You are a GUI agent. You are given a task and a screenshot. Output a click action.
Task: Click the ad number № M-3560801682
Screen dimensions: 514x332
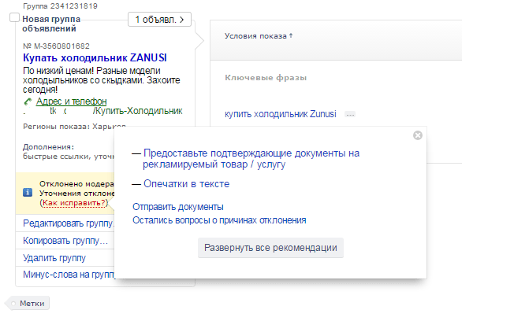56,46
